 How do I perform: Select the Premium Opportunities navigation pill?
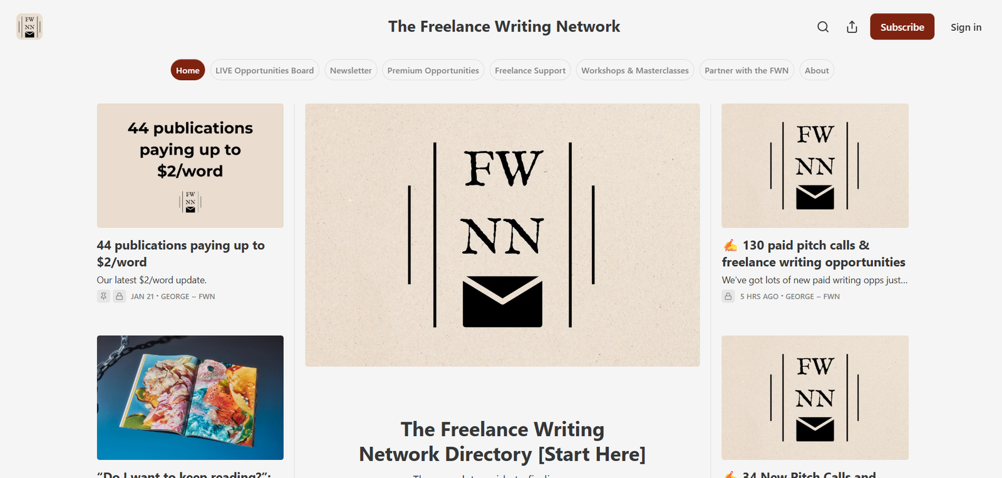433,70
